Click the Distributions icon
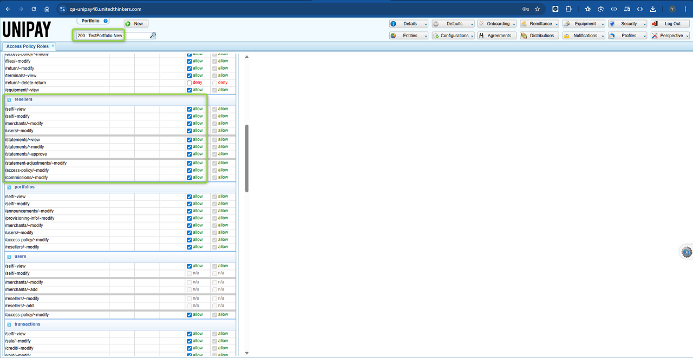This screenshot has height=358, width=693. coord(524,36)
